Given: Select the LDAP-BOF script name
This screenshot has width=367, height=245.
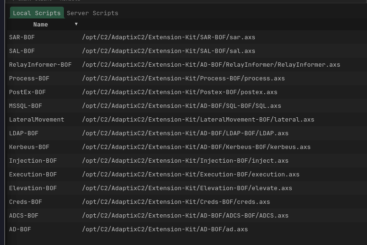Looking at the screenshot, I should 24,133.
